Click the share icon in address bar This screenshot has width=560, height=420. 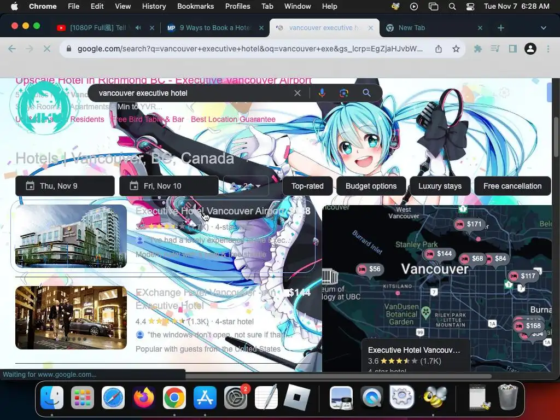pos(439,49)
